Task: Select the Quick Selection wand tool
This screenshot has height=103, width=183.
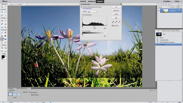Action: [5, 15]
